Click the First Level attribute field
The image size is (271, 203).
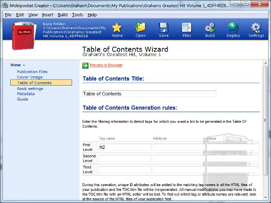[x=179, y=147]
